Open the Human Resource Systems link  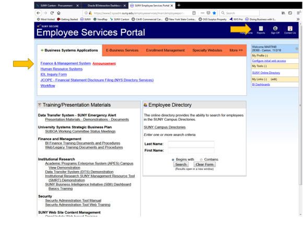click(x=62, y=69)
